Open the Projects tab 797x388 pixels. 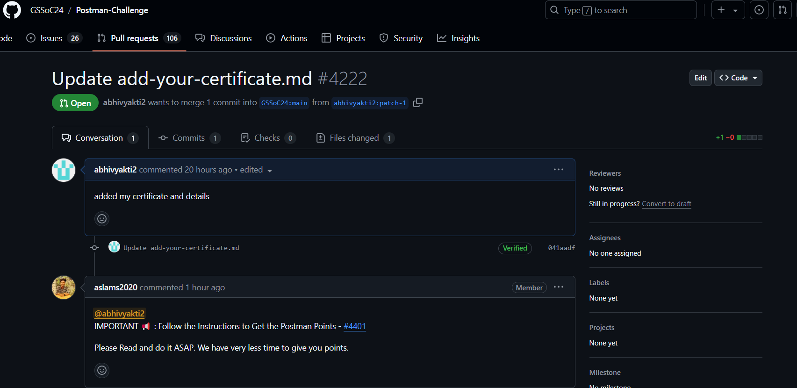coord(343,38)
